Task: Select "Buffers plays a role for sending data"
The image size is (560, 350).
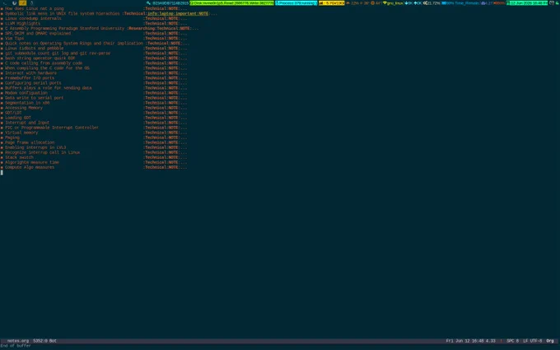Action: pos(49,88)
